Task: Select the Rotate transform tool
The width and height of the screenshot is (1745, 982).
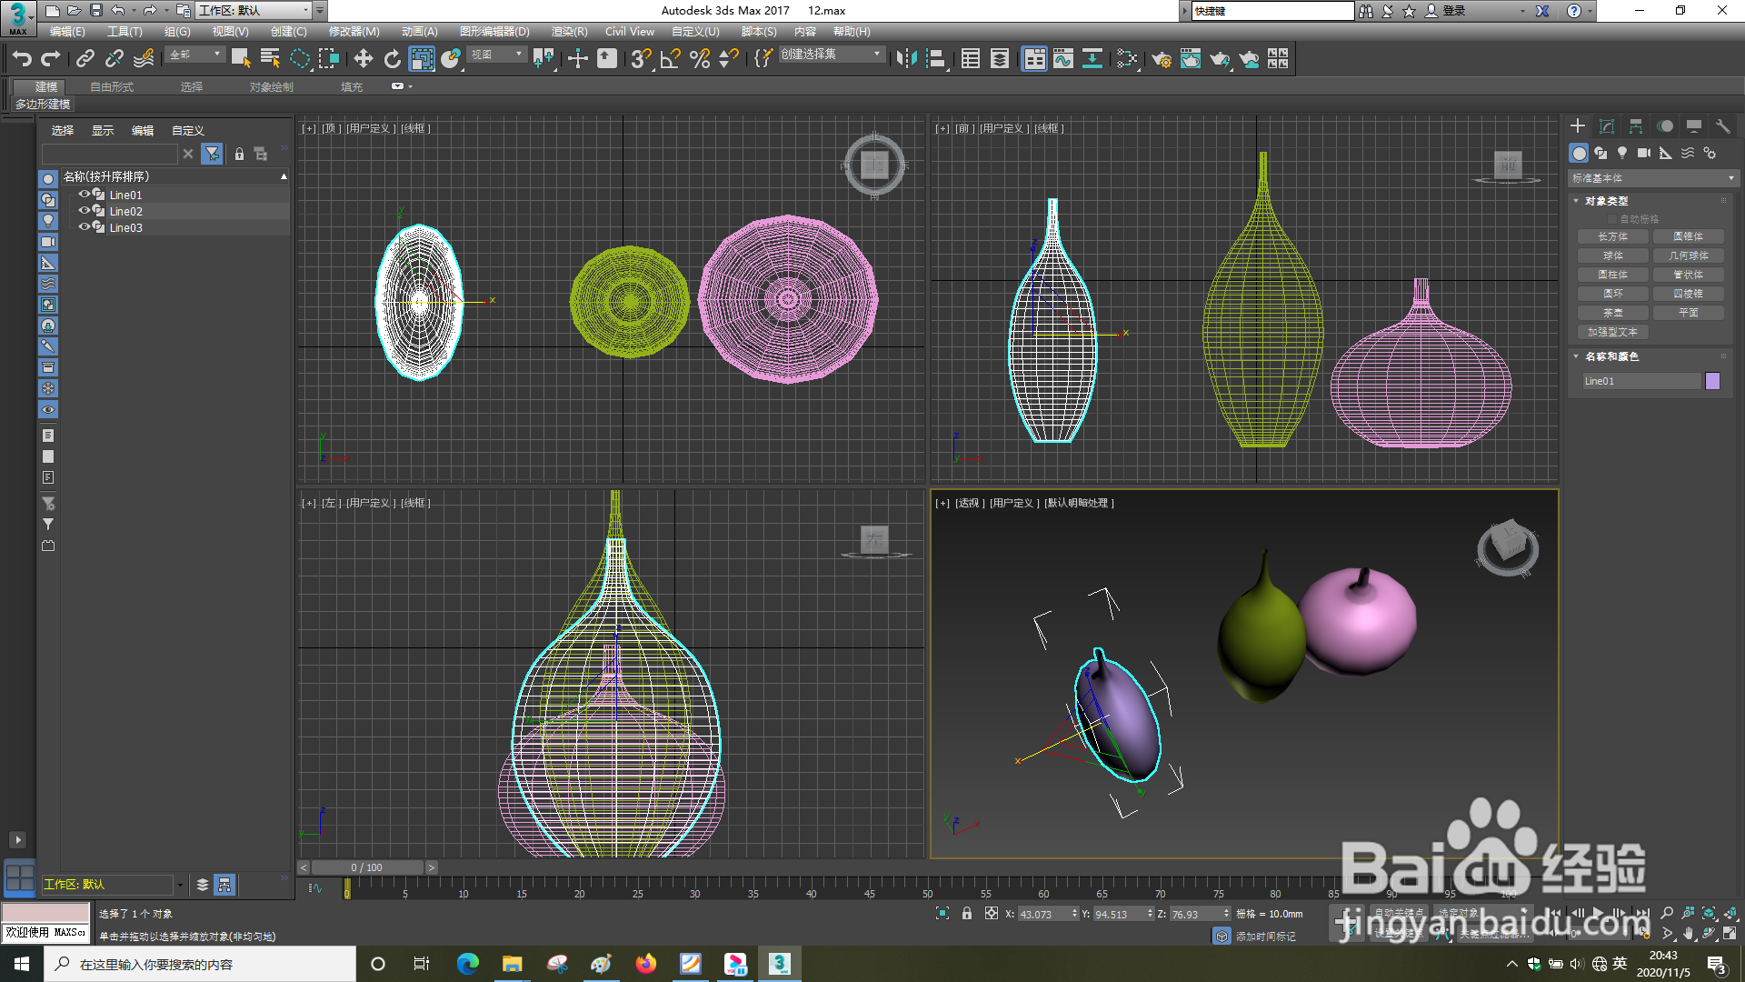Action: pos(392,59)
